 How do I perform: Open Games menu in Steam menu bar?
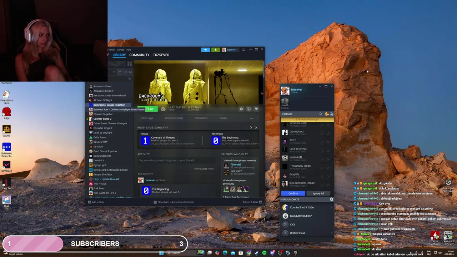[x=120, y=50]
